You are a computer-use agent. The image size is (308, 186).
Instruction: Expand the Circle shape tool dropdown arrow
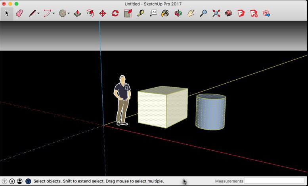tap(69, 13)
